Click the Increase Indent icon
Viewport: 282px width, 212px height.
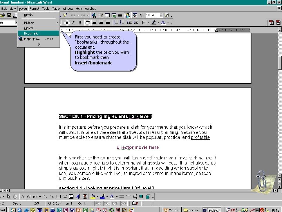click(x=136, y=22)
